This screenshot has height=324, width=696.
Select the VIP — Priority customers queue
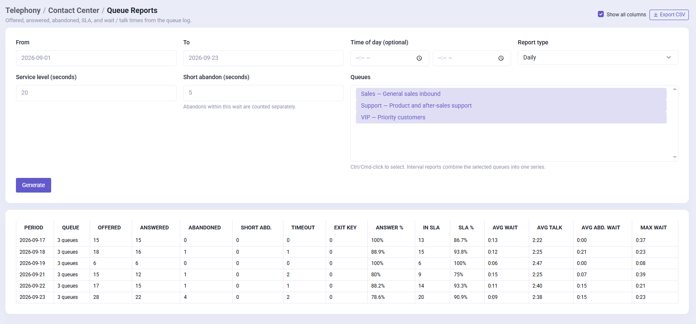pyautogui.click(x=511, y=117)
